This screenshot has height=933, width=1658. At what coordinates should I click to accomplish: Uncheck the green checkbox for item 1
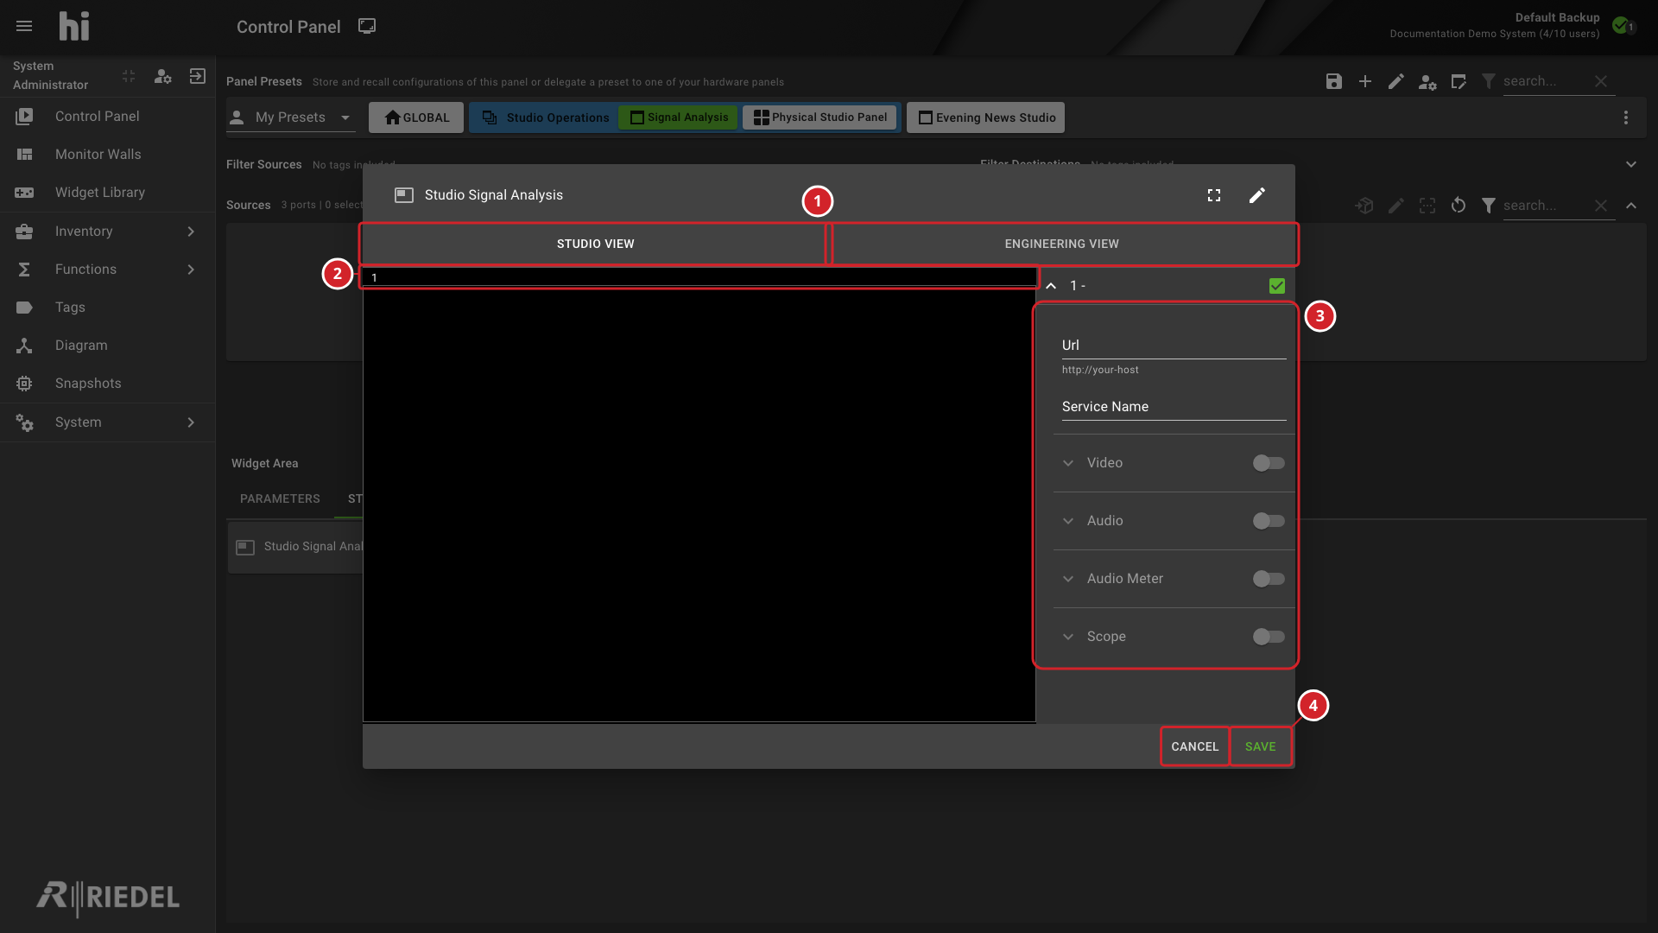click(1277, 286)
